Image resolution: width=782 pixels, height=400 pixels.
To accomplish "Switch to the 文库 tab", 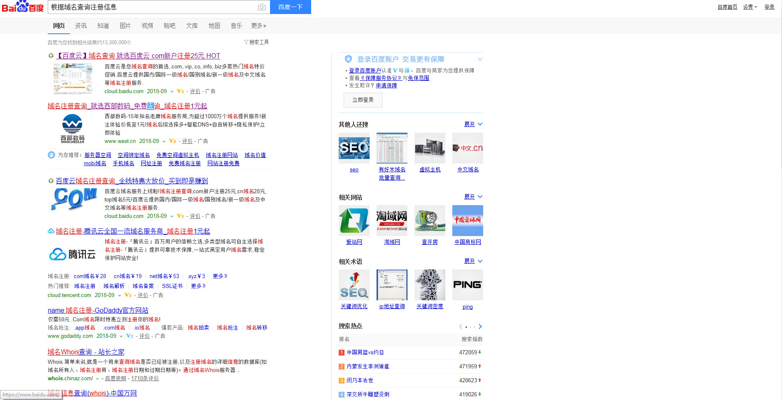I will [192, 26].
